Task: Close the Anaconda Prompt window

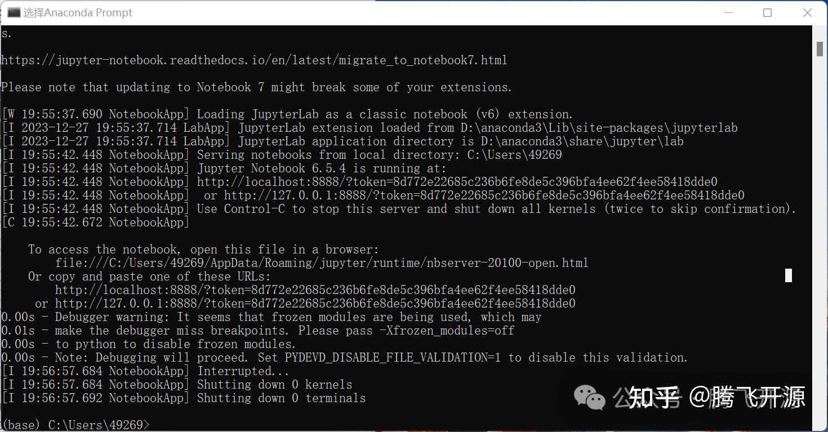Action: tap(807, 12)
